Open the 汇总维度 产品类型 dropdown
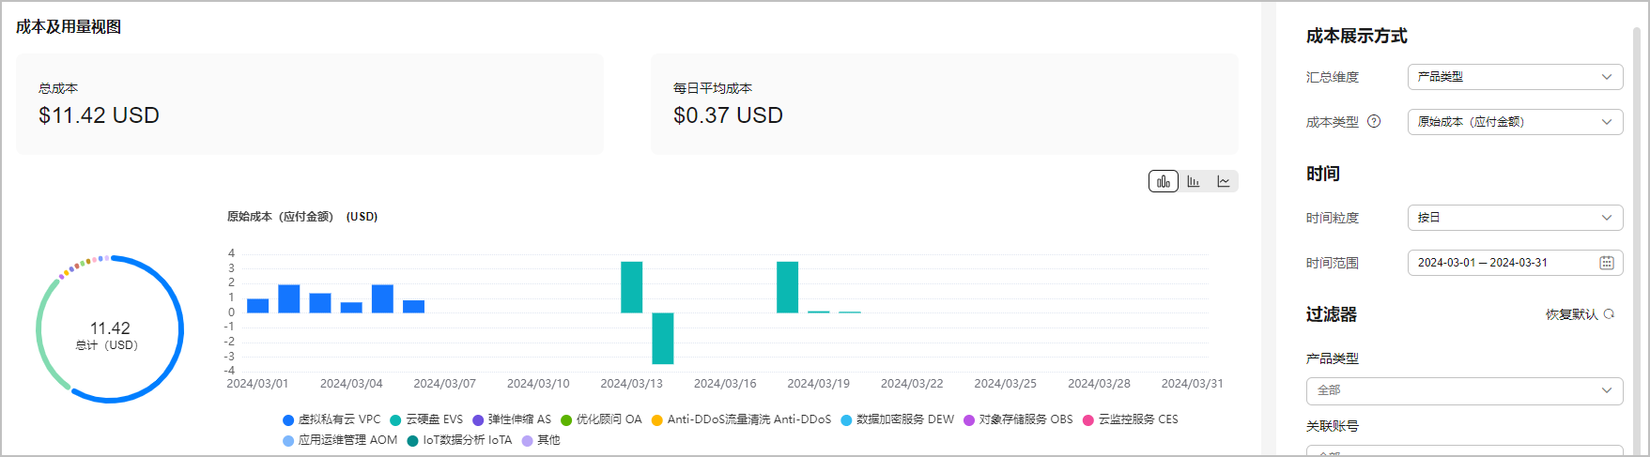 (1515, 77)
